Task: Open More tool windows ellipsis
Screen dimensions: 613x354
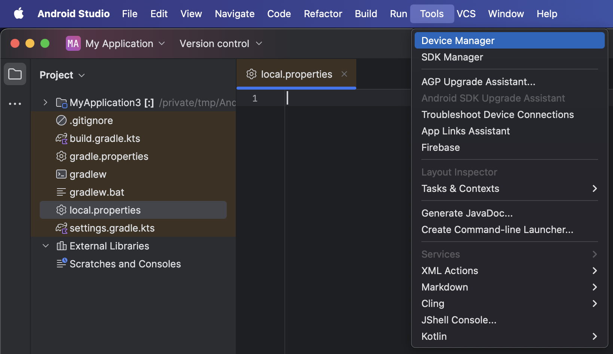Action: 15,104
